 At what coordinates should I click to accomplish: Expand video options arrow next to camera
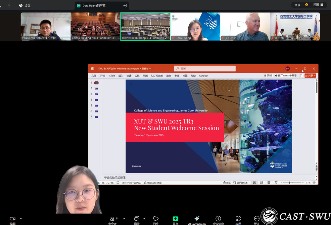[21, 219]
